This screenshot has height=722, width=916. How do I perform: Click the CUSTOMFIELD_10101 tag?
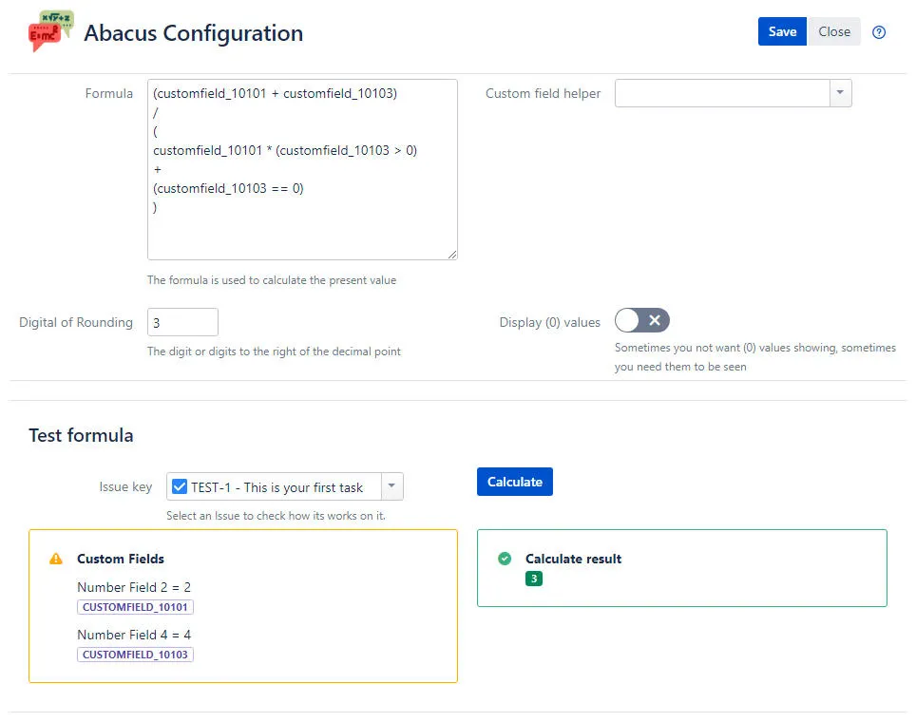click(x=135, y=607)
